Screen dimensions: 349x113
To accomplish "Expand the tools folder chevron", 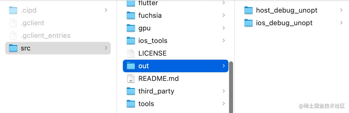I will coord(224,104).
